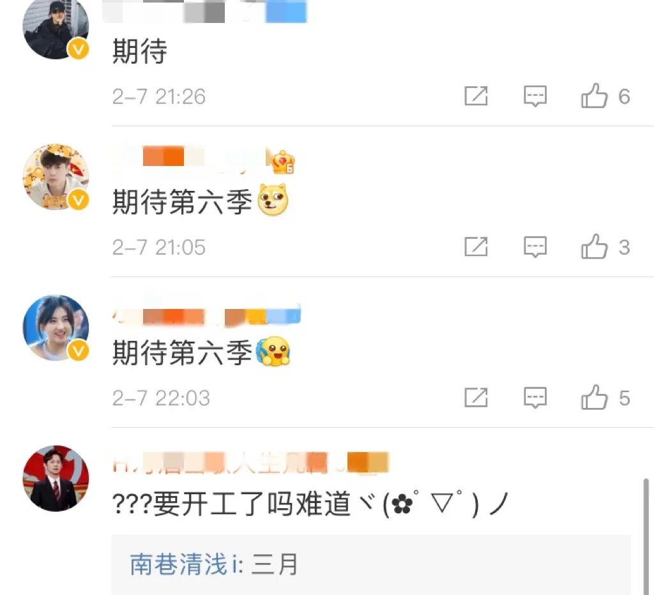The image size is (654, 595).
Task: Click the comment text 期待
Action: tap(140, 51)
